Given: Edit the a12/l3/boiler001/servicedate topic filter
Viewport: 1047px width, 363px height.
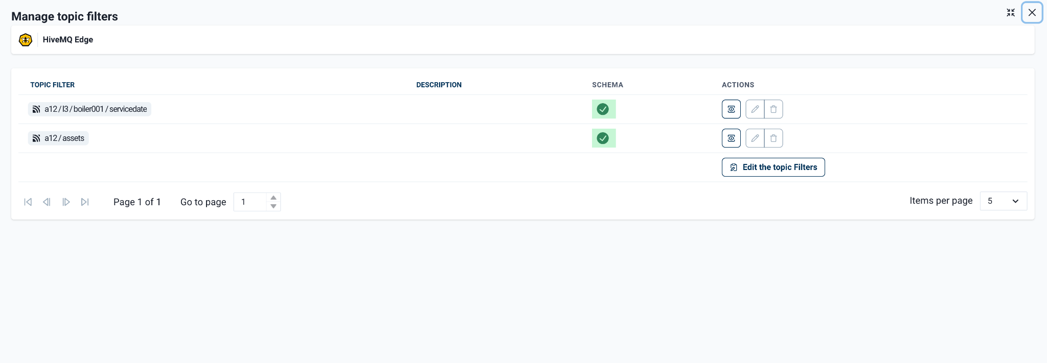Looking at the screenshot, I should tap(755, 109).
